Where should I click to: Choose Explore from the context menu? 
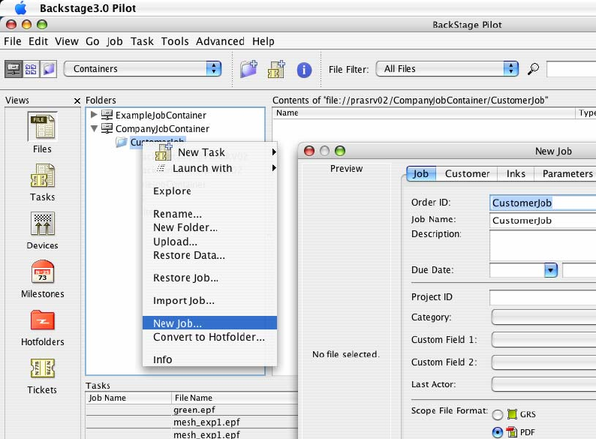click(x=210, y=191)
